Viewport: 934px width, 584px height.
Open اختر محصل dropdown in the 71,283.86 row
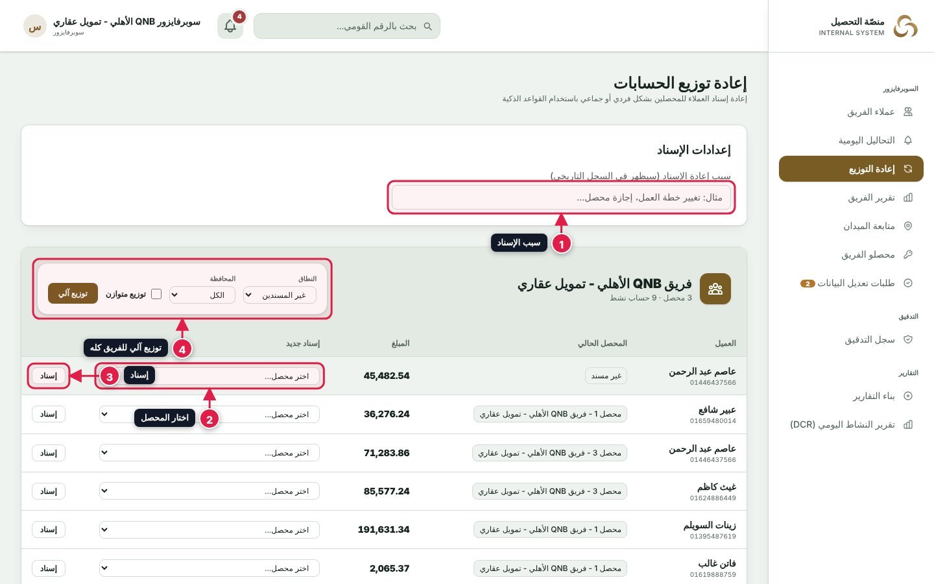click(210, 453)
